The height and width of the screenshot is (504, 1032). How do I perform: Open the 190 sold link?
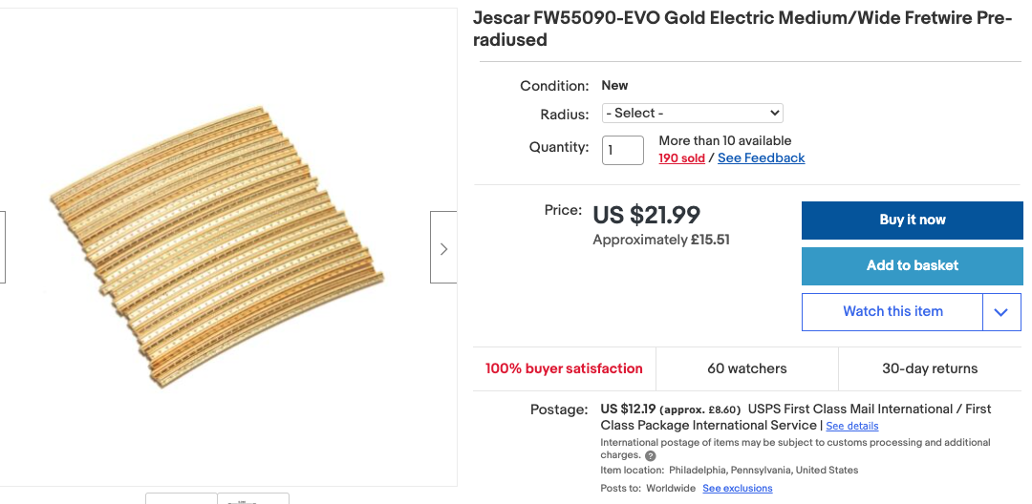681,158
